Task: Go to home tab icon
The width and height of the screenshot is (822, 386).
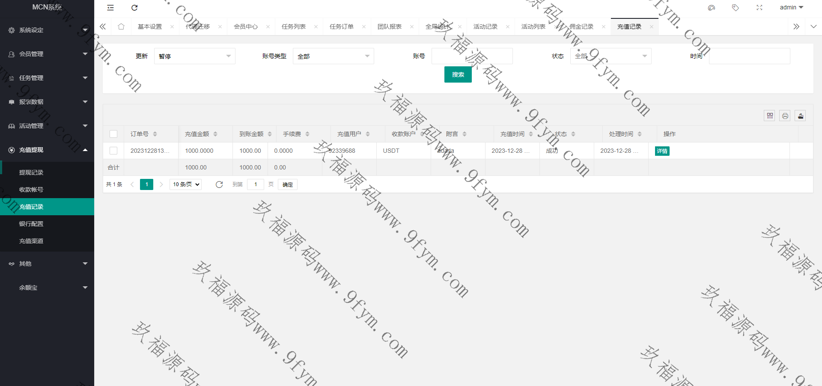Action: (121, 27)
